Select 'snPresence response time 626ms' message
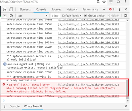The width and height of the screenshot is (132, 111). pyautogui.click(x=30, y=72)
